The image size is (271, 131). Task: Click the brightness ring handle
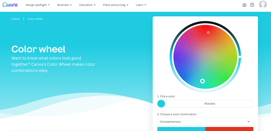[x=240, y=57]
